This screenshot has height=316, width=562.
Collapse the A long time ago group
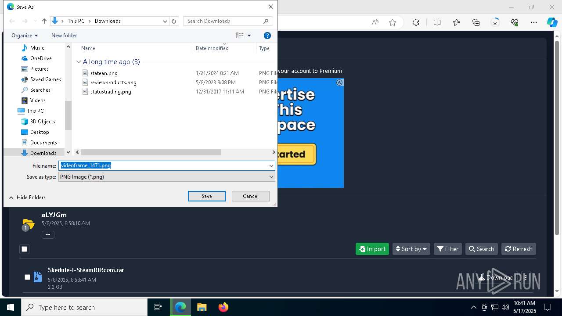(x=79, y=62)
